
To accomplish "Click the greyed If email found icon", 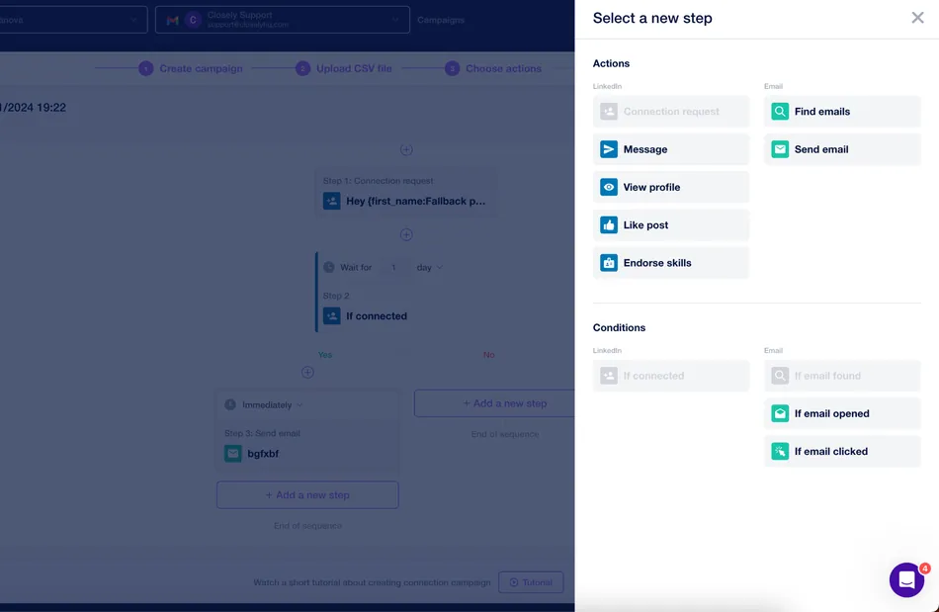I will point(780,376).
